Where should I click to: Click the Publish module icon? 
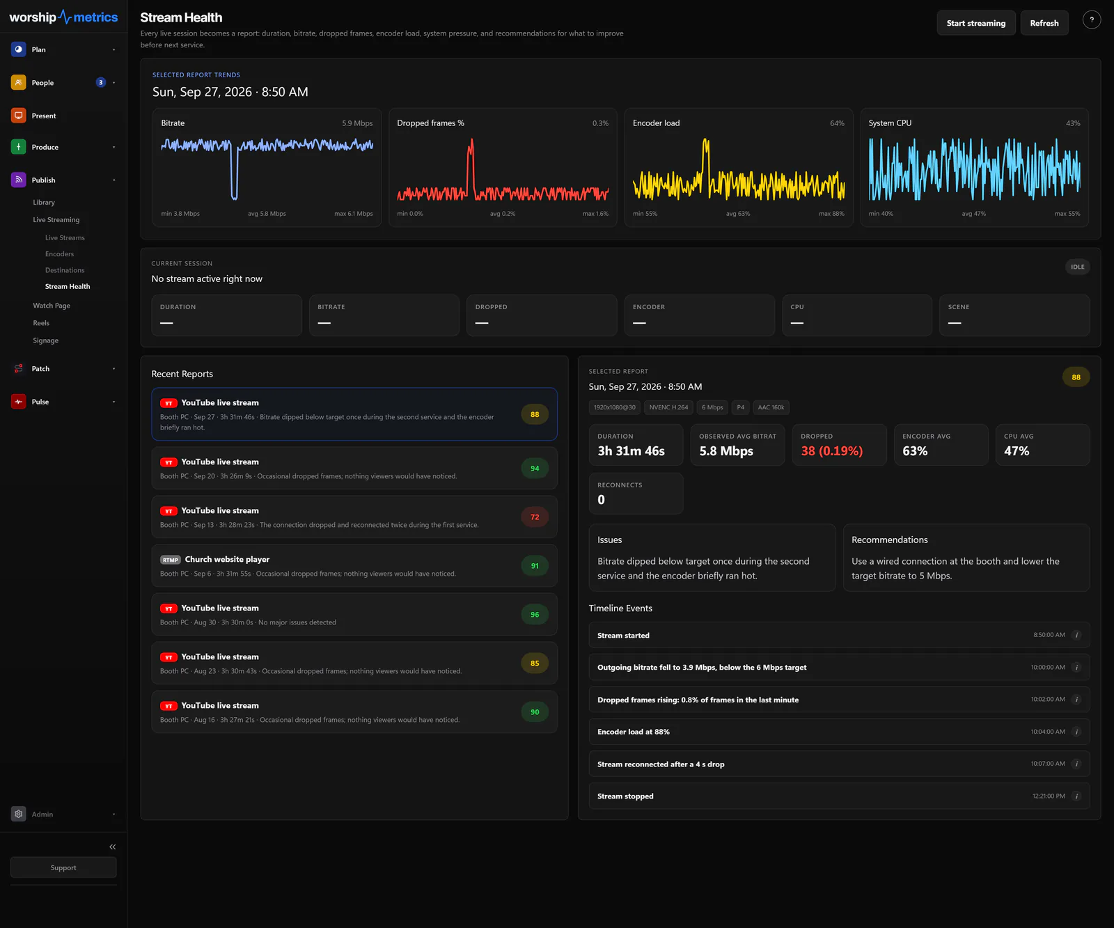[19, 180]
